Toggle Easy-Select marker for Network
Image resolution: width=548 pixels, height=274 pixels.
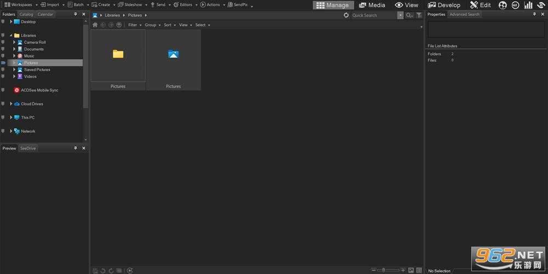3,131
